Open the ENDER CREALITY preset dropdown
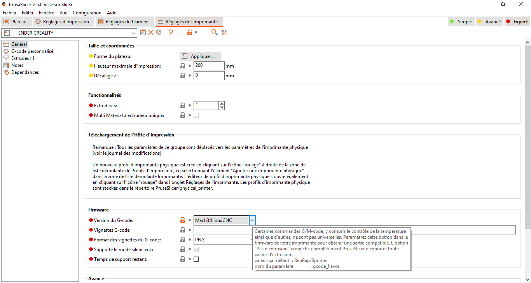531x283 pixels. tap(134, 33)
